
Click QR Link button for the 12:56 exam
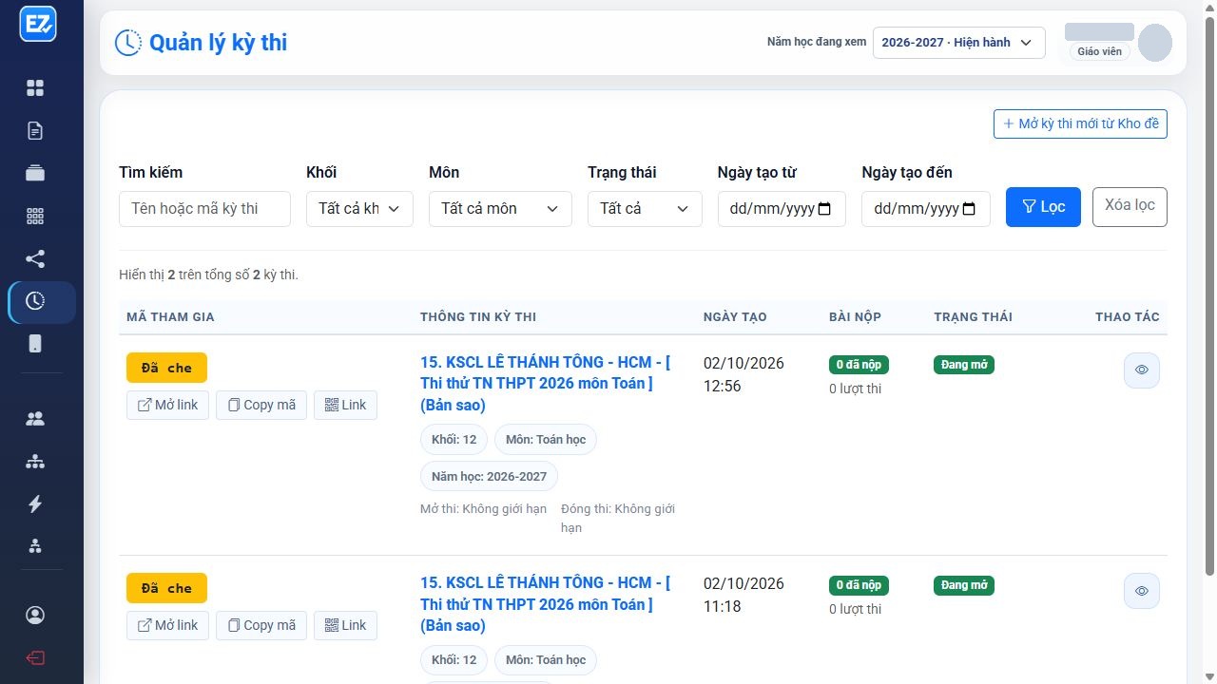(345, 405)
